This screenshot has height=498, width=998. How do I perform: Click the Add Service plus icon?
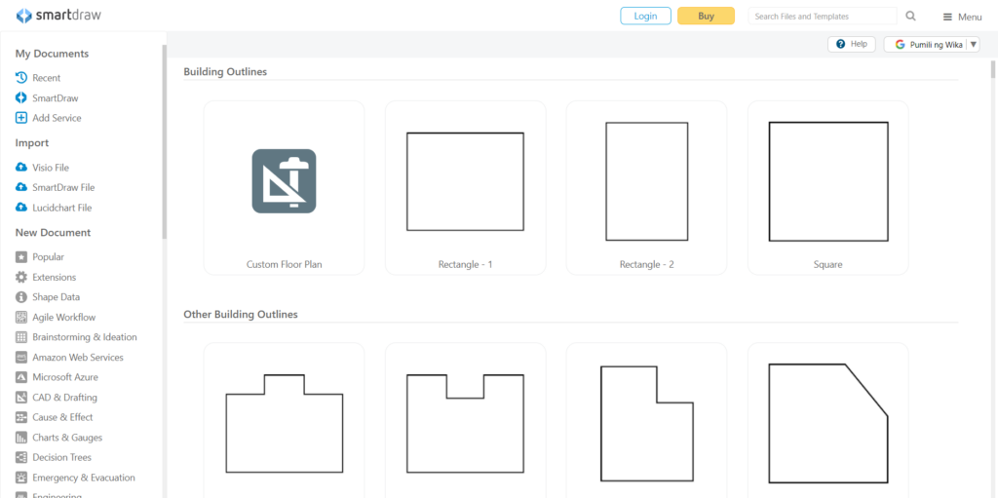tap(21, 118)
